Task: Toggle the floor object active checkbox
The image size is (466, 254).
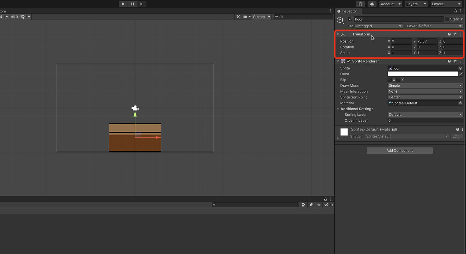Action: pos(350,19)
